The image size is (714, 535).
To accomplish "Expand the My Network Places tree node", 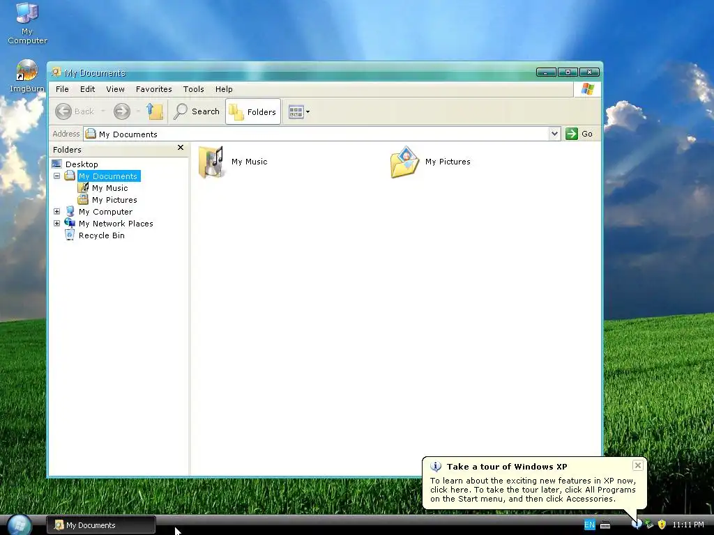I will tap(57, 223).
